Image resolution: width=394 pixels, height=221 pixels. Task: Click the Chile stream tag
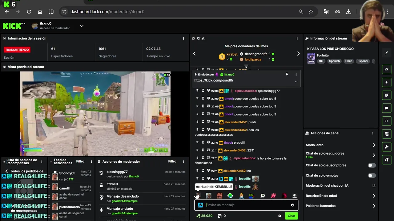tap(348, 61)
